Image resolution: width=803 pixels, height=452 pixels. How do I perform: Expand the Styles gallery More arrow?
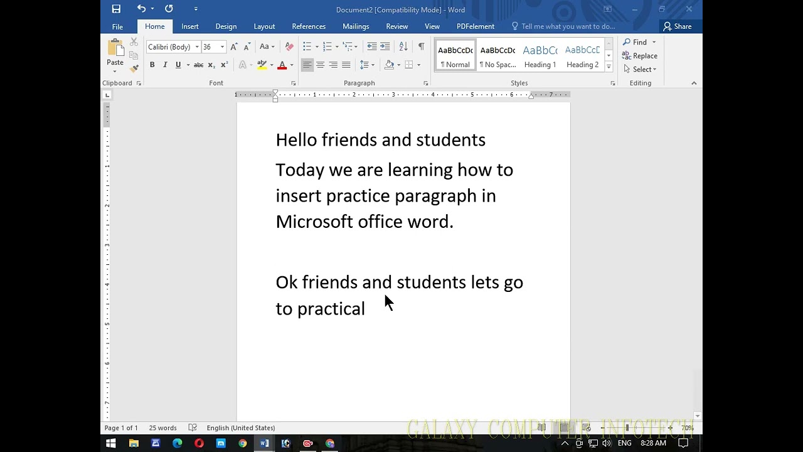[x=609, y=67]
